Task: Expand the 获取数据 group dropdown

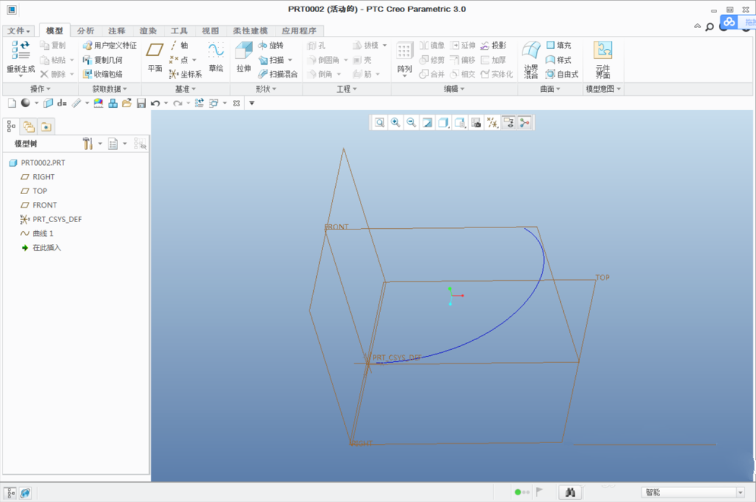Action: pyautogui.click(x=109, y=89)
